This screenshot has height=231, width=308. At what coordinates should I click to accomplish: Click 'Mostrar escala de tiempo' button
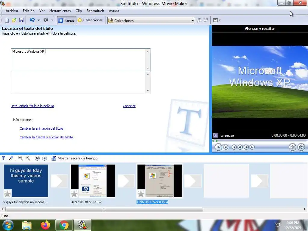(74, 158)
